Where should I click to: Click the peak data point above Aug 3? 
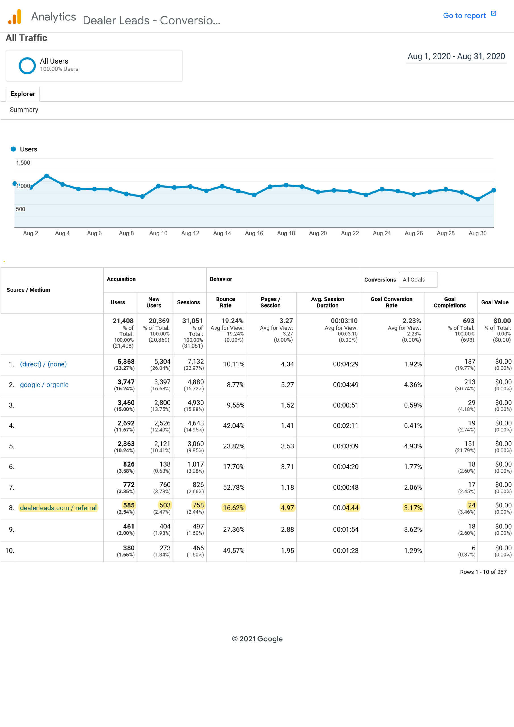click(x=47, y=176)
